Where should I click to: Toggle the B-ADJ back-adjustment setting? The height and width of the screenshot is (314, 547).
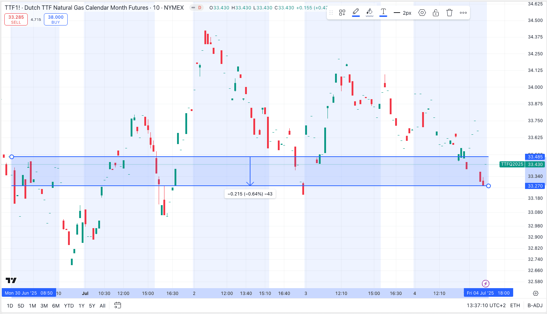point(535,305)
